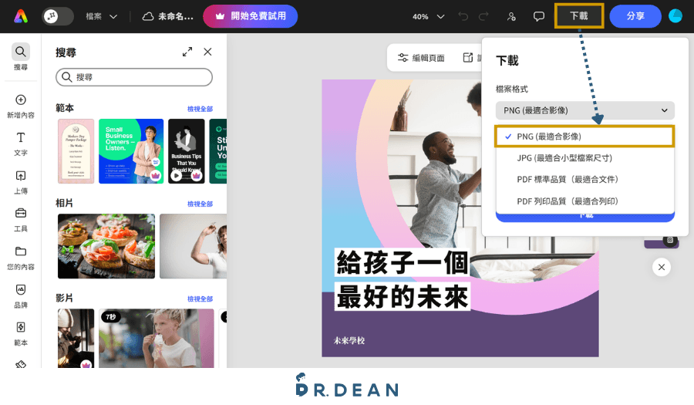Click the blue 分享 button
This screenshot has width=694, height=405.
[x=635, y=16]
